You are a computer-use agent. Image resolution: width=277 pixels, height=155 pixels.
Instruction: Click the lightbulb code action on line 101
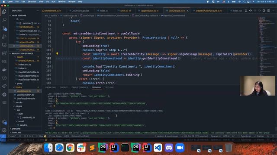(x=57, y=53)
